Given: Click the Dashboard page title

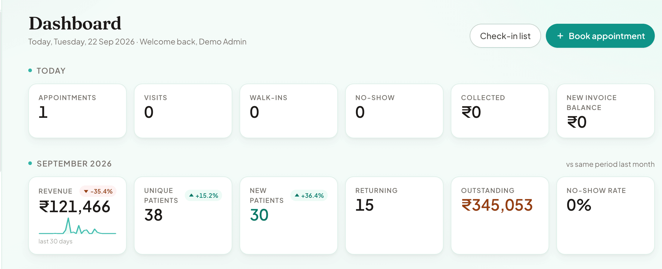Looking at the screenshot, I should pos(75,23).
